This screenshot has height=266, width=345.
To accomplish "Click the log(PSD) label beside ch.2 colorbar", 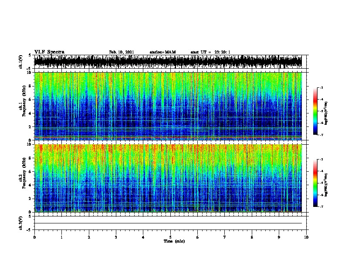I will pos(326,185).
